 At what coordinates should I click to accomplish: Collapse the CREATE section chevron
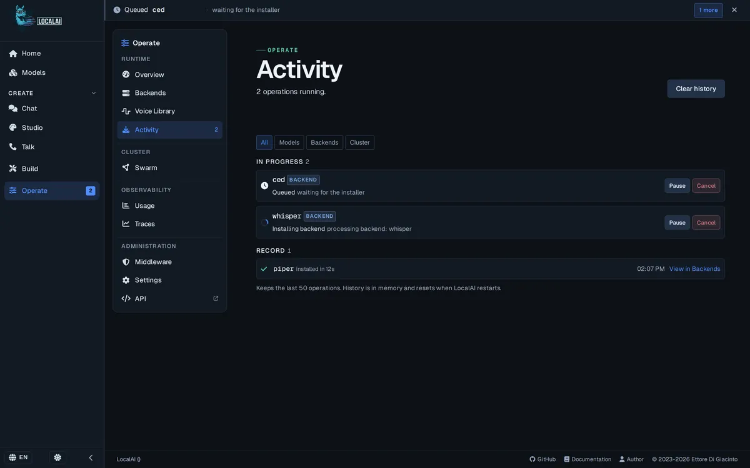coord(94,93)
